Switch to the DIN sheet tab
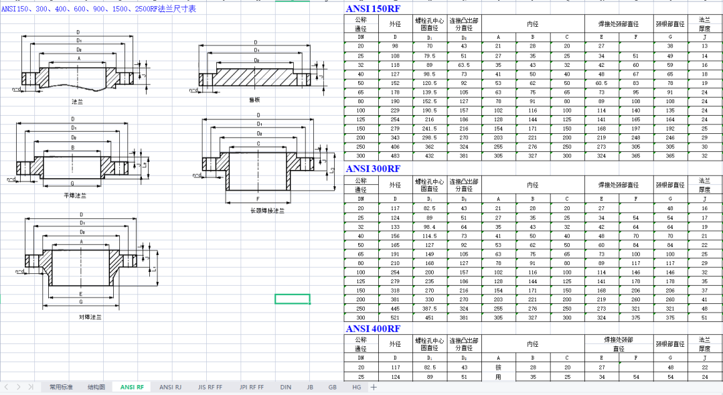 (x=285, y=387)
